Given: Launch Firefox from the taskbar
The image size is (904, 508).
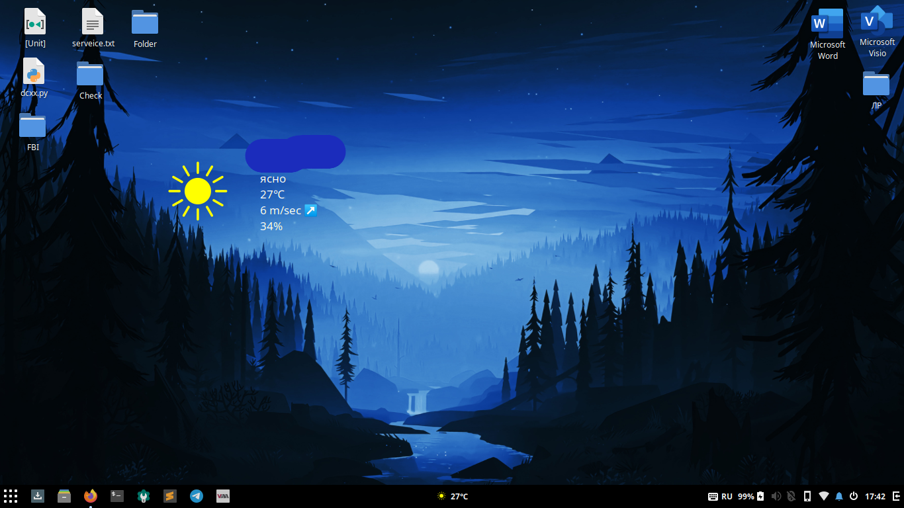Looking at the screenshot, I should [x=91, y=496].
